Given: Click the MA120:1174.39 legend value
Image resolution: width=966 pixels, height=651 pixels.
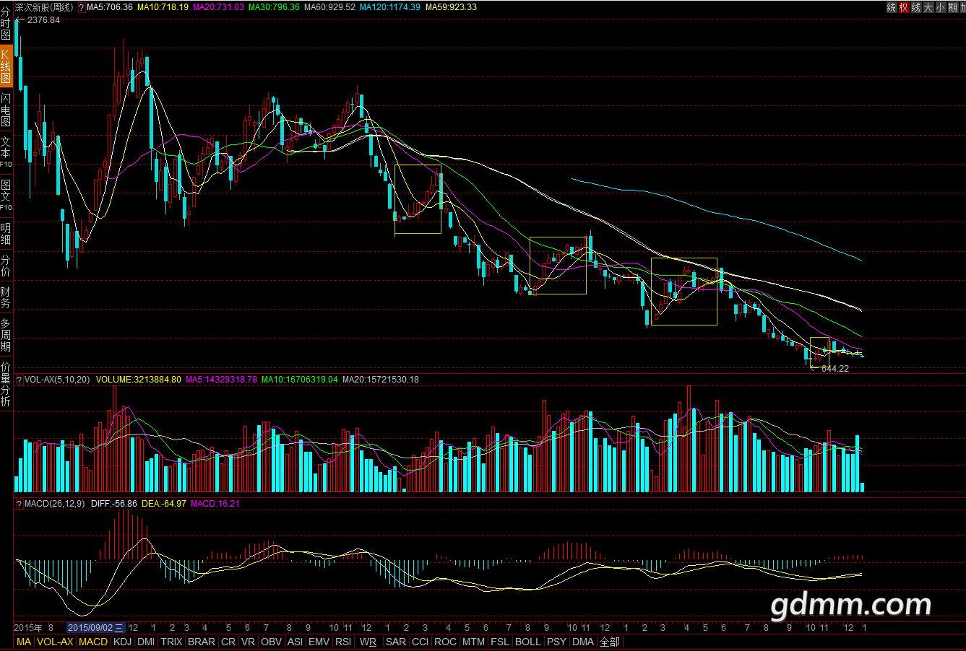Looking at the screenshot, I should (390, 7).
